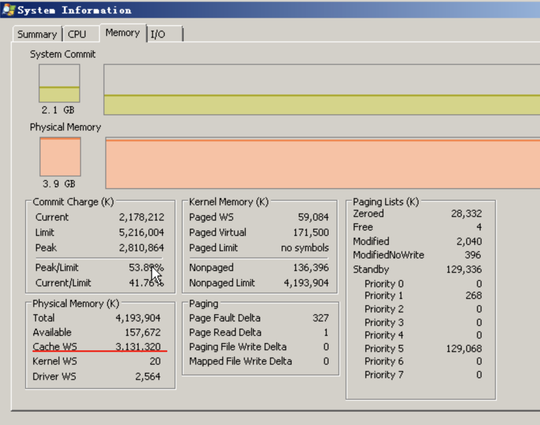Switch to the Summary tab
This screenshot has height=425, width=540.
37,34
